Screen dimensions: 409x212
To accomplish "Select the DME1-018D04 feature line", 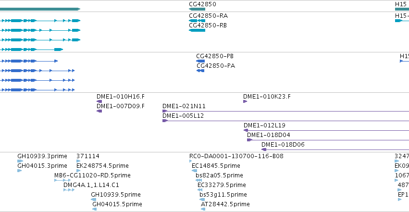I will point(328,140).
